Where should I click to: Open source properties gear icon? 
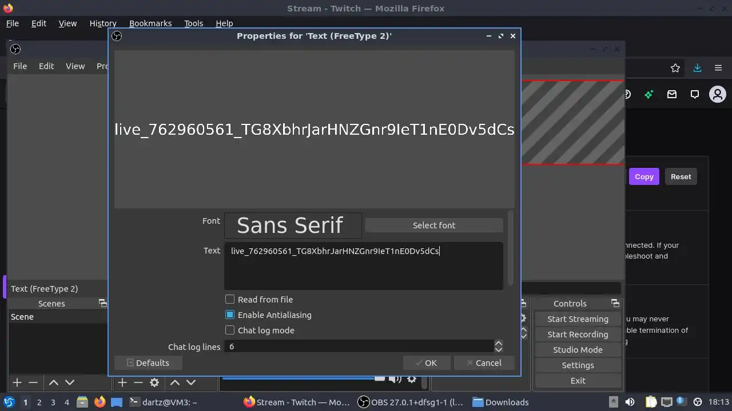pyautogui.click(x=154, y=382)
